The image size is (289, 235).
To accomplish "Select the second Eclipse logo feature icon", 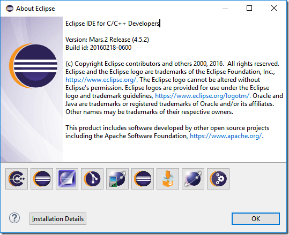I will click(x=143, y=179).
